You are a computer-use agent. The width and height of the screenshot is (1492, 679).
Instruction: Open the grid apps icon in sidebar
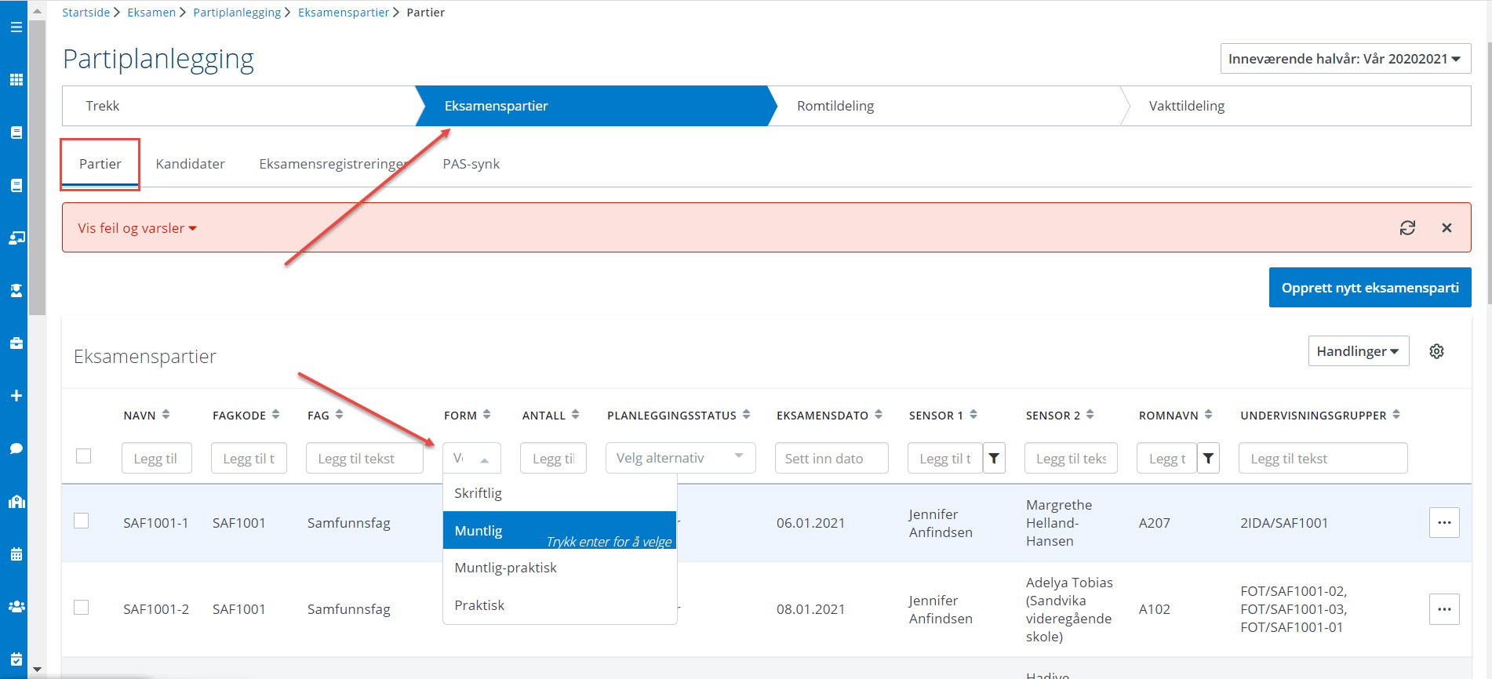(x=16, y=80)
